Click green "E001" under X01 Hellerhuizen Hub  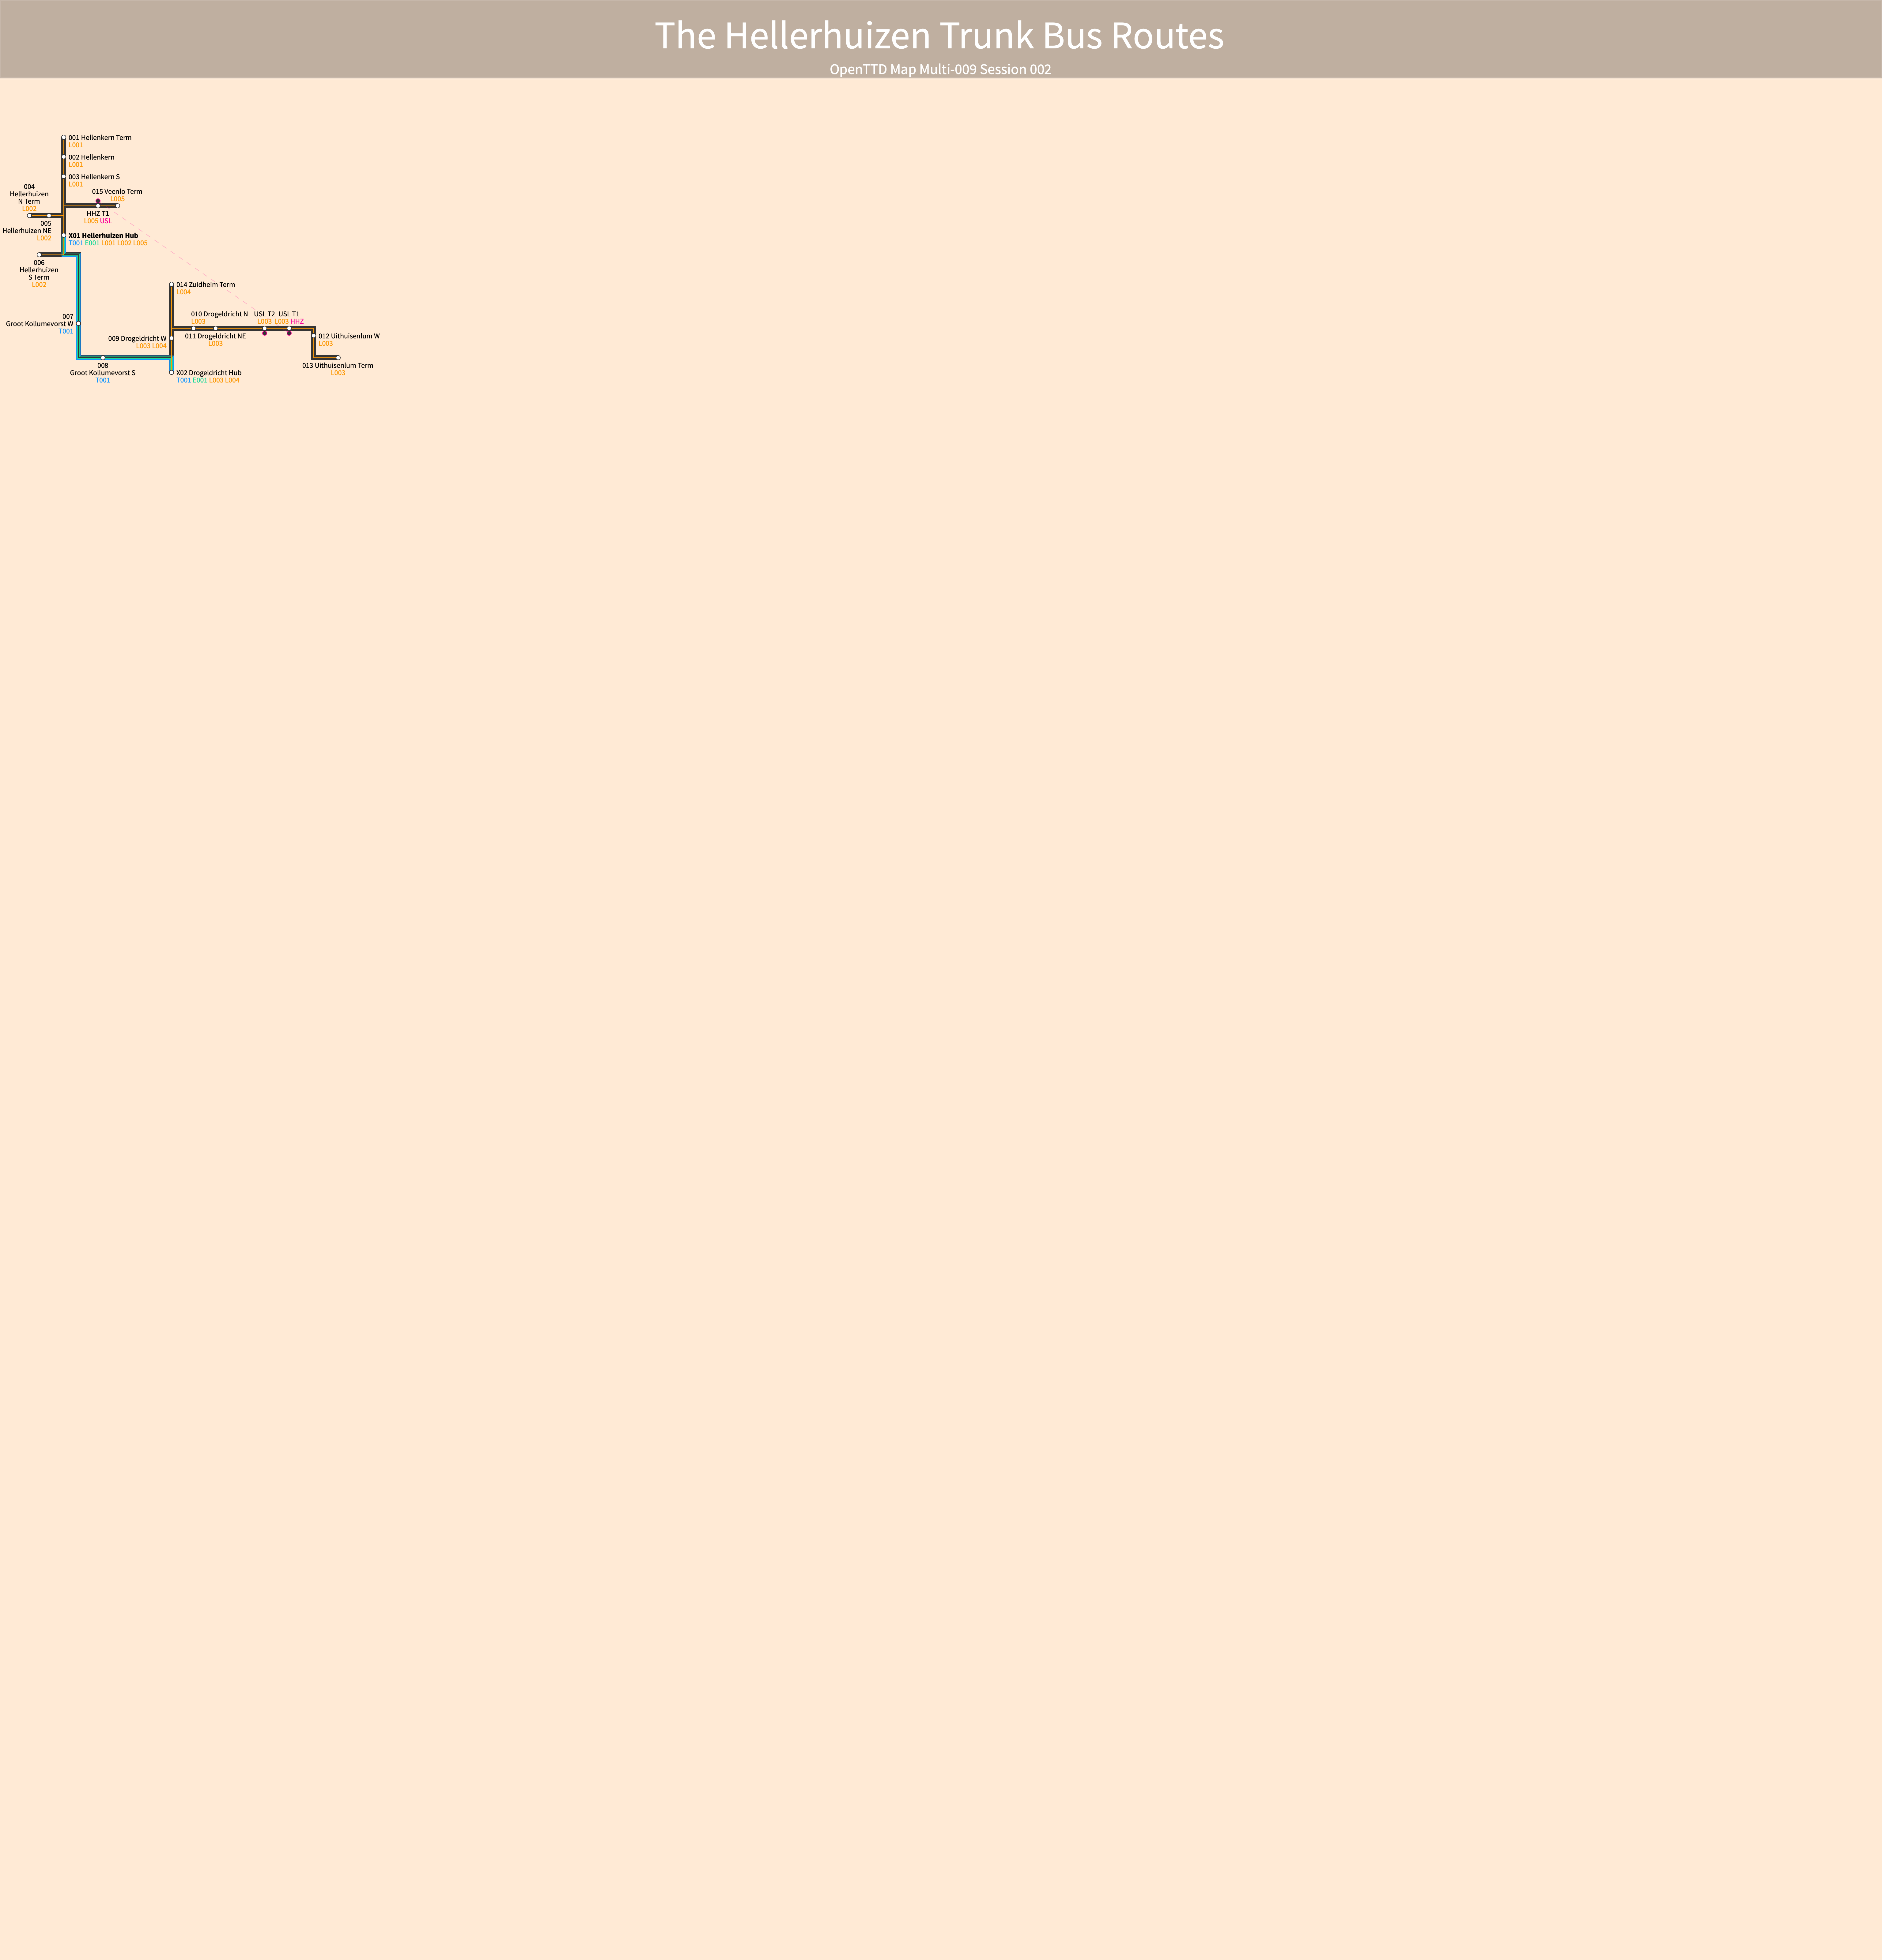[92, 243]
